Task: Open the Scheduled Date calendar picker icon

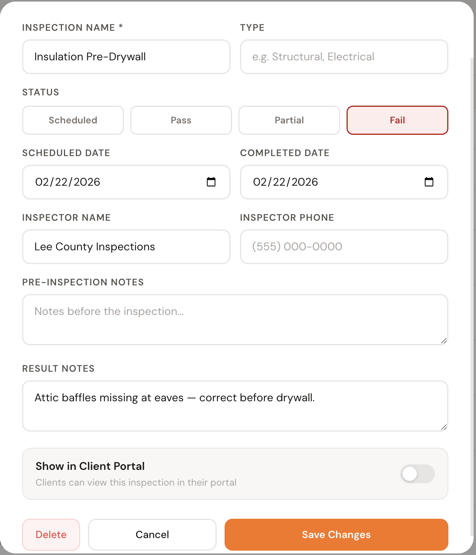Action: tap(211, 182)
